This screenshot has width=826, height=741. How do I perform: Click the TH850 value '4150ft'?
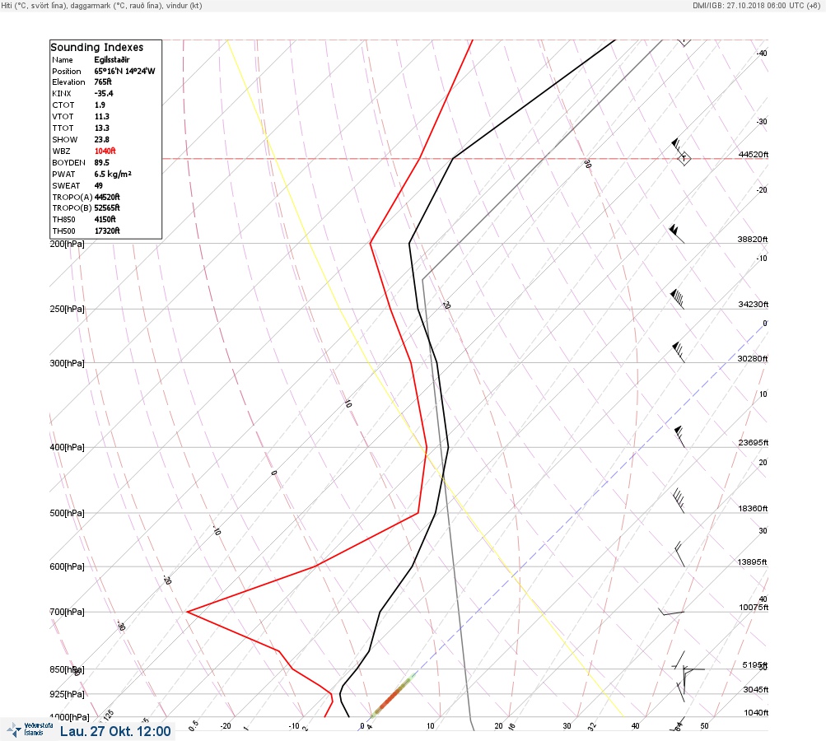click(105, 219)
